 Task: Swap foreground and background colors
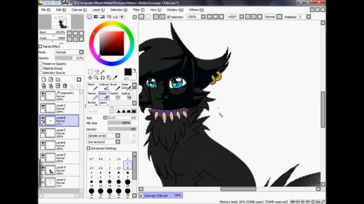[x=134, y=70]
